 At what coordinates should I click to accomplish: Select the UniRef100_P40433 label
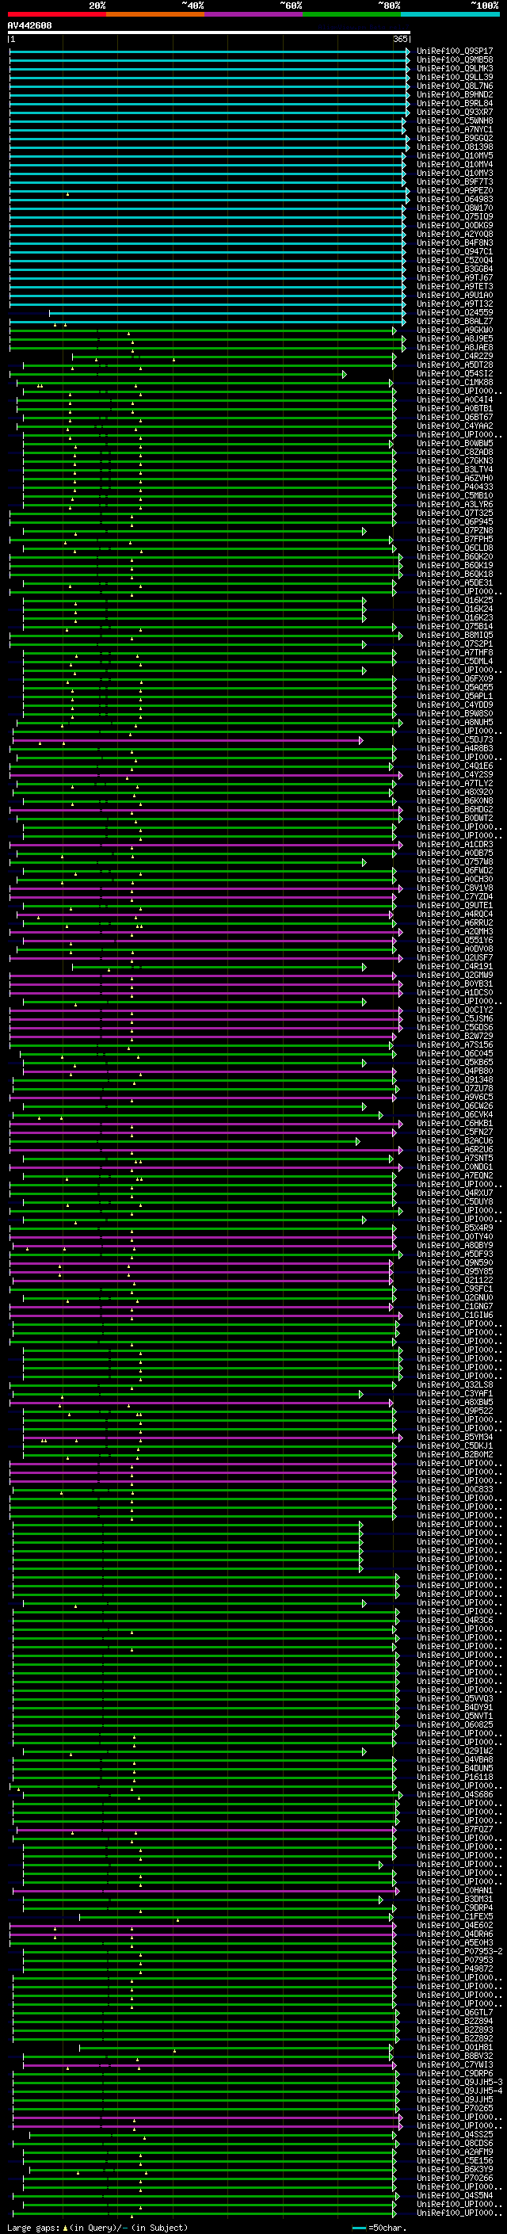click(x=454, y=487)
